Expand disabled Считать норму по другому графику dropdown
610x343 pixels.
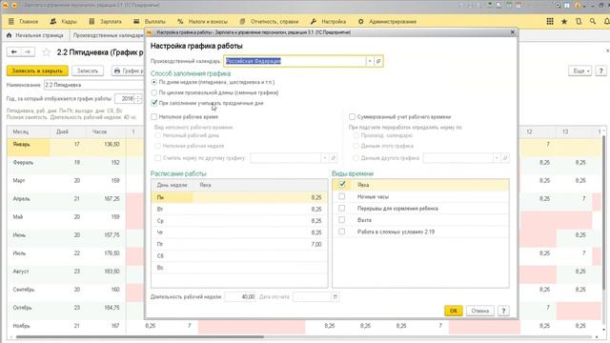coord(325,158)
